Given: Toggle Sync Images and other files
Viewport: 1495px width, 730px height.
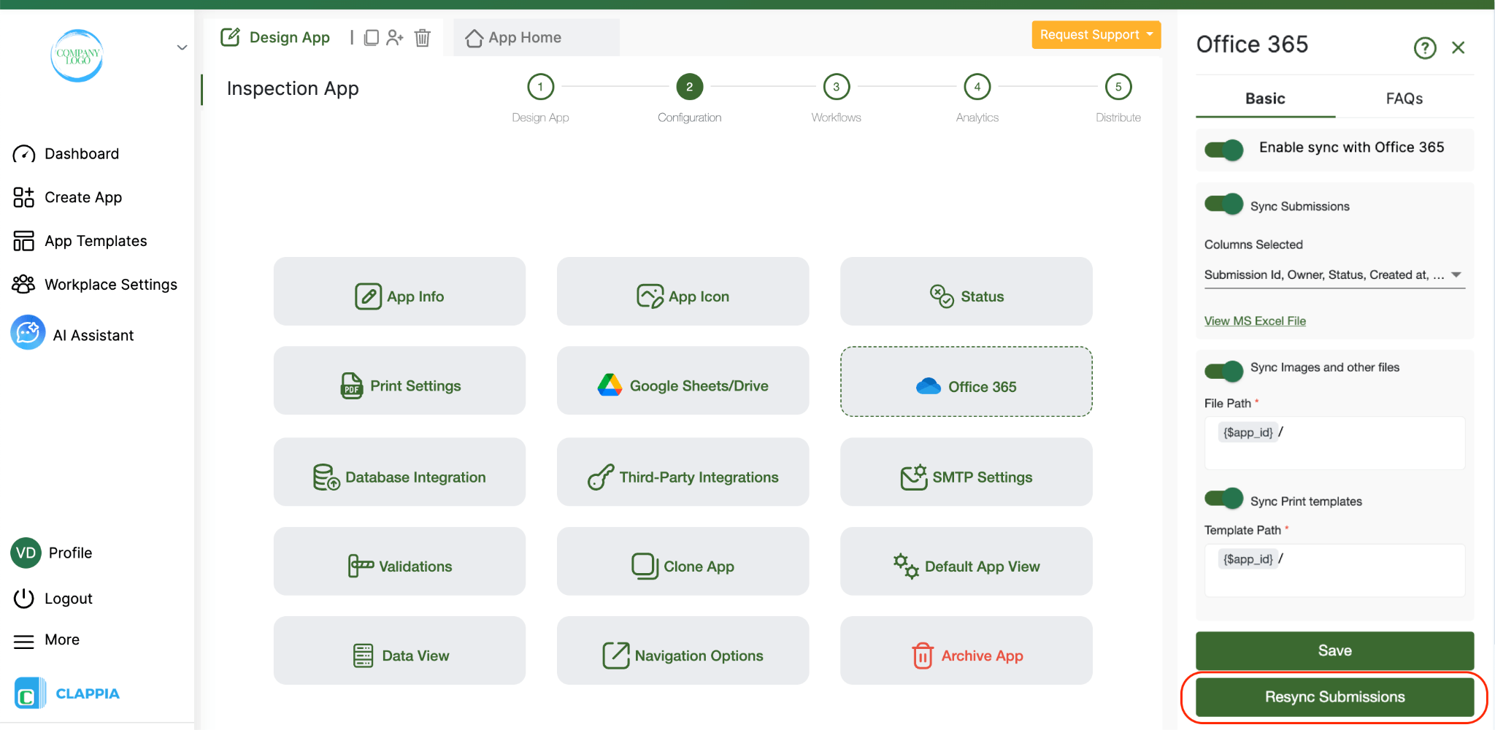Looking at the screenshot, I should click(1224, 371).
